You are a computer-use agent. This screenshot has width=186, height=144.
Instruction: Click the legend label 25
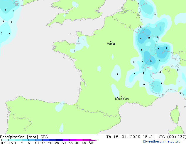[x=57, y=143]
